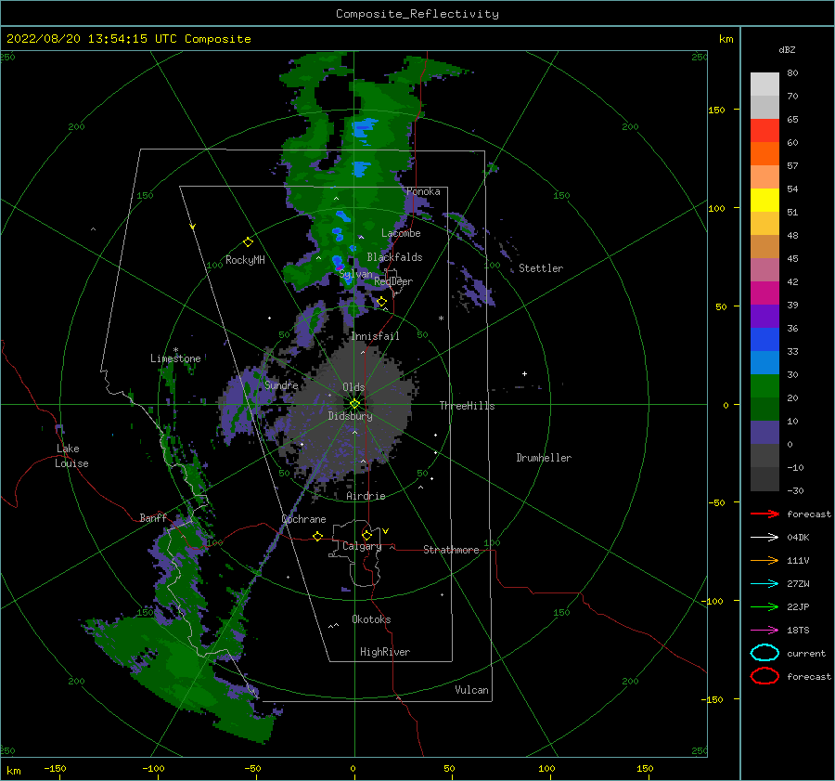Click the Sundre city label
The width and height of the screenshot is (835, 781).
coord(281,384)
